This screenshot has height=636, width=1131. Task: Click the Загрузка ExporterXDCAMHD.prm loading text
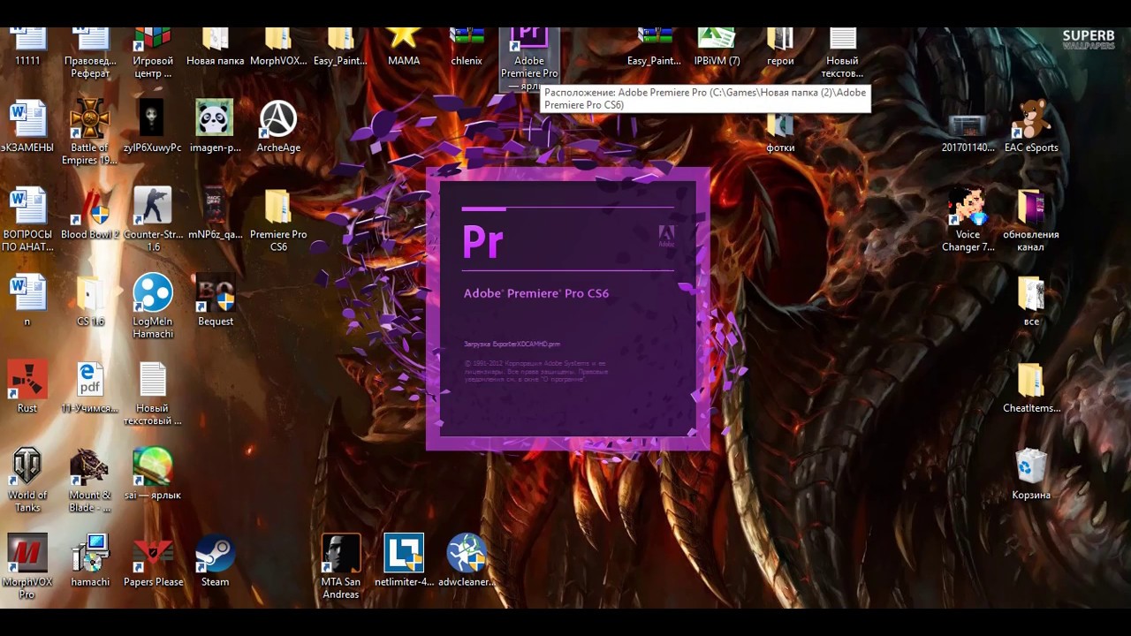click(x=512, y=344)
